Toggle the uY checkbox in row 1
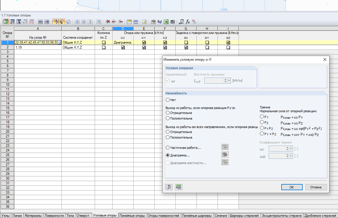 (x=144, y=42)
